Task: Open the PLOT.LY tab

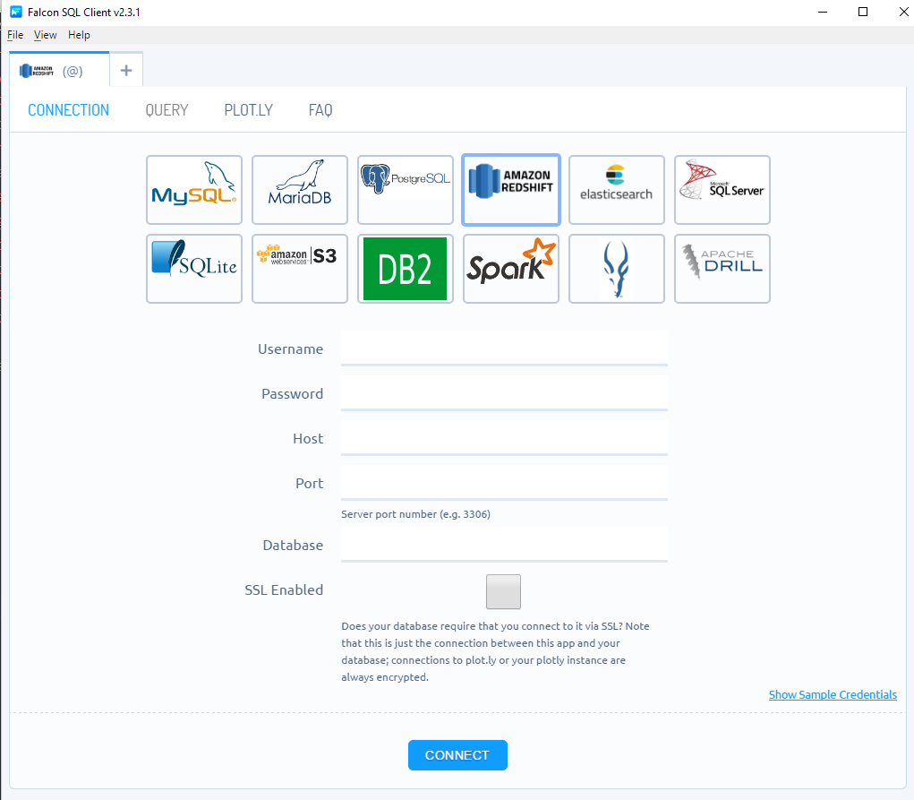Action: pyautogui.click(x=248, y=109)
